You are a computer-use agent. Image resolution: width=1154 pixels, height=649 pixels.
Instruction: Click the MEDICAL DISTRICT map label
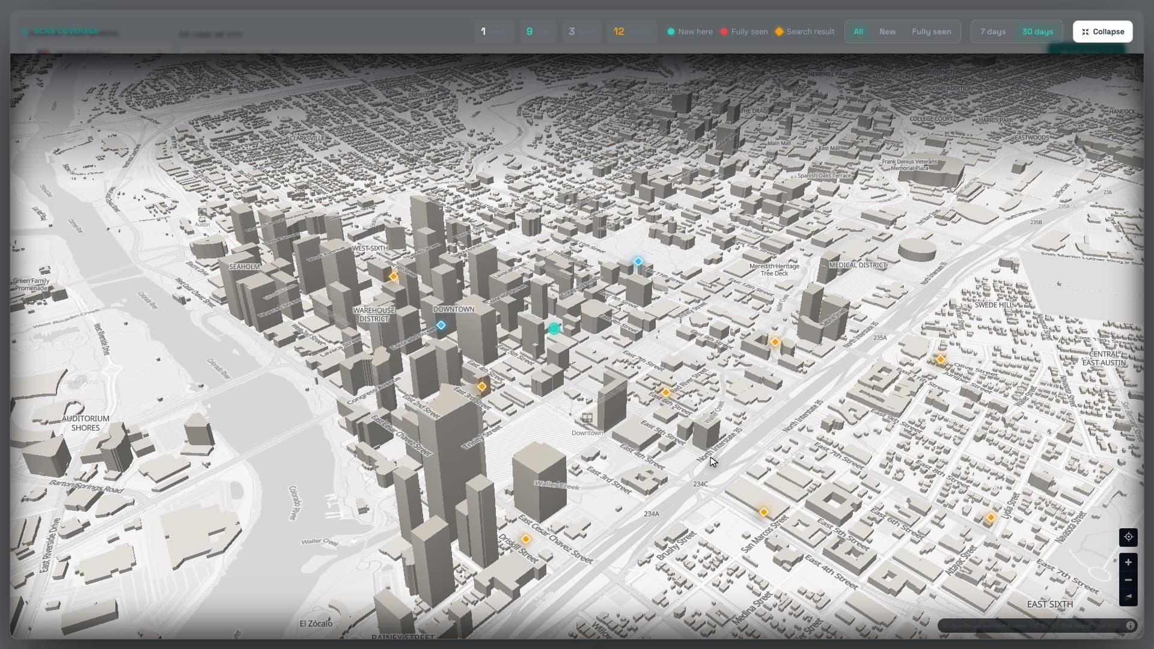pos(858,265)
